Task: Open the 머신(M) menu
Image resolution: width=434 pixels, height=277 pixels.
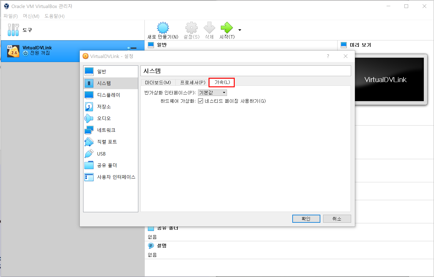Action: 31,16
